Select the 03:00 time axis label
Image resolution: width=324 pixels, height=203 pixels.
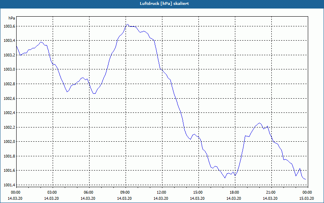[x=53, y=192]
